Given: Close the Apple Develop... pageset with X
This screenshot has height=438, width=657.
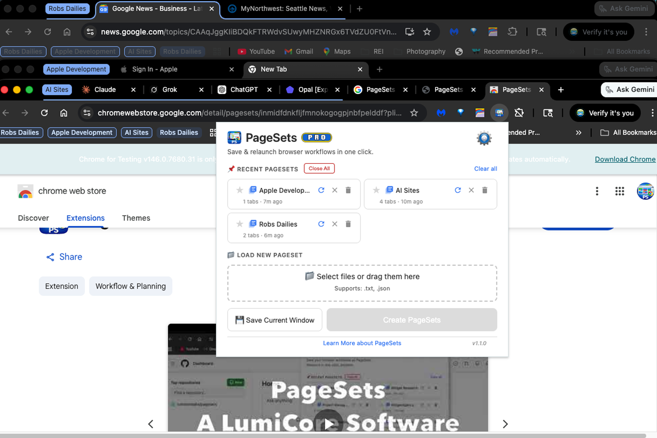Looking at the screenshot, I should 335,190.
